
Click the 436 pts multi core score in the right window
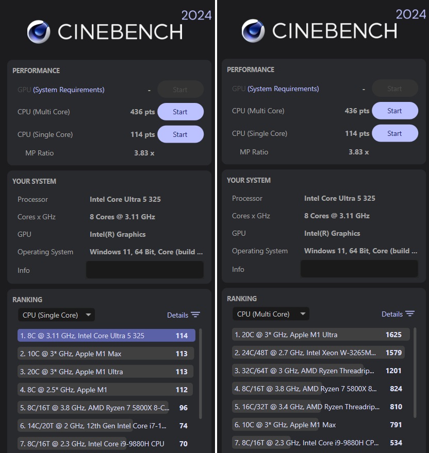click(357, 111)
